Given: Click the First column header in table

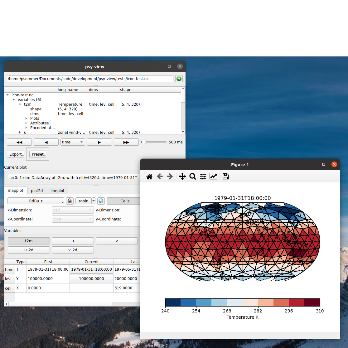Looking at the screenshot, I should [48, 262].
